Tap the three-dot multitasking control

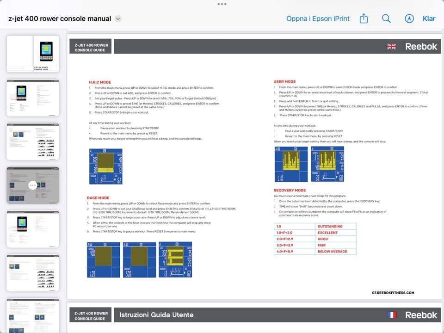[222, 4]
